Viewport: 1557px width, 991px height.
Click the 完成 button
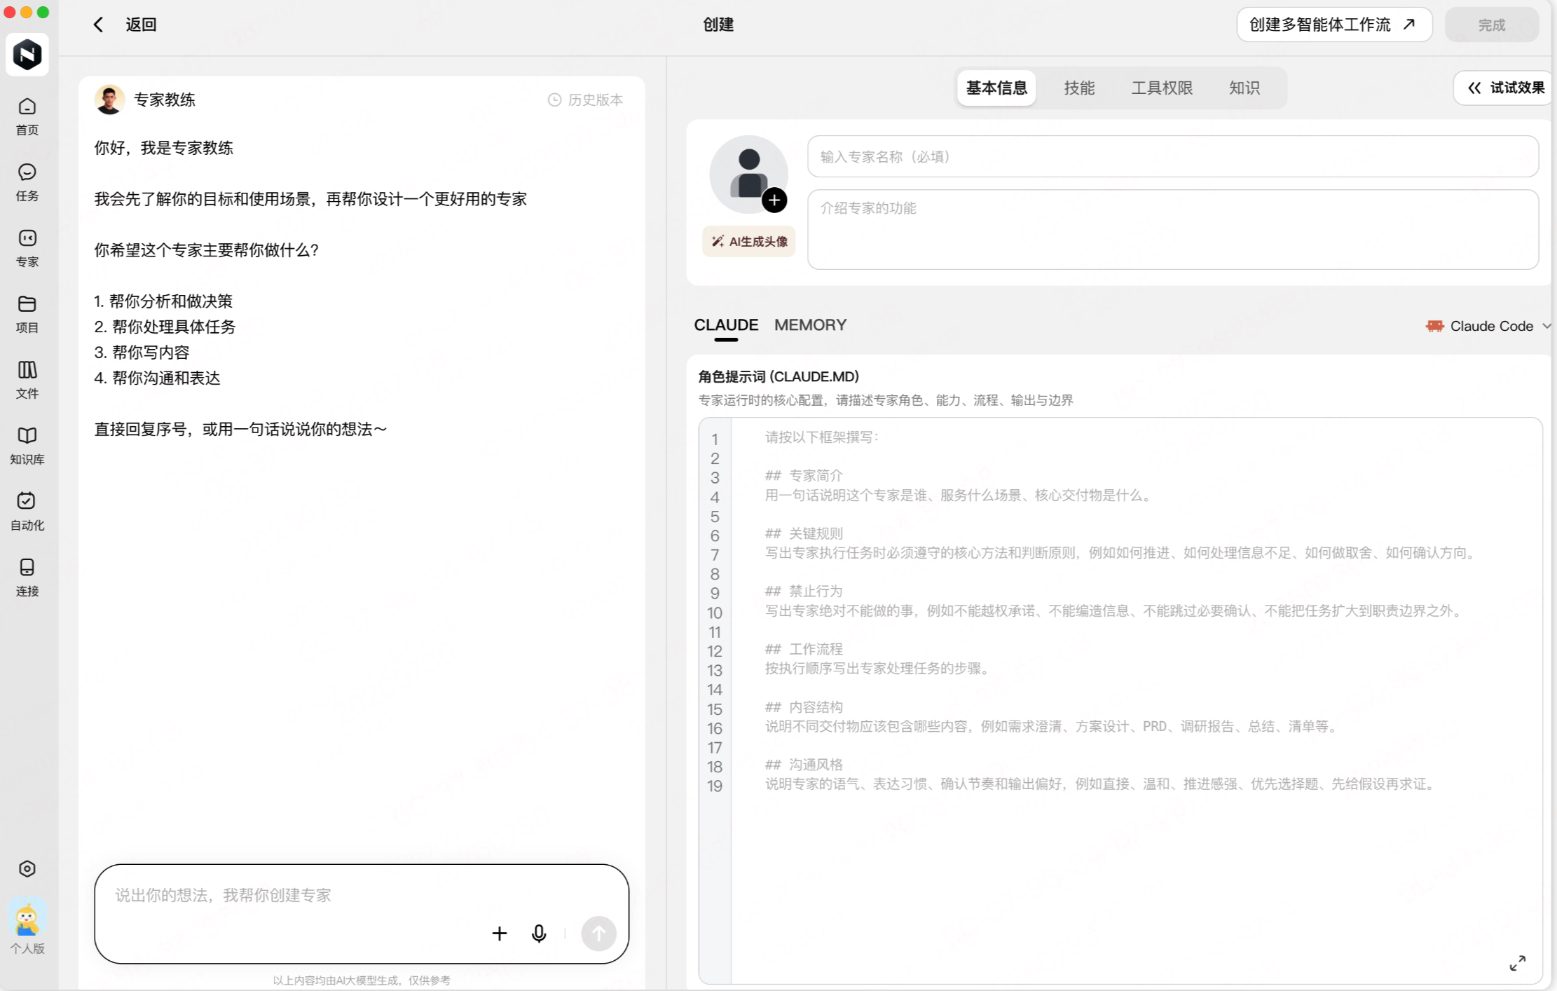tap(1492, 25)
